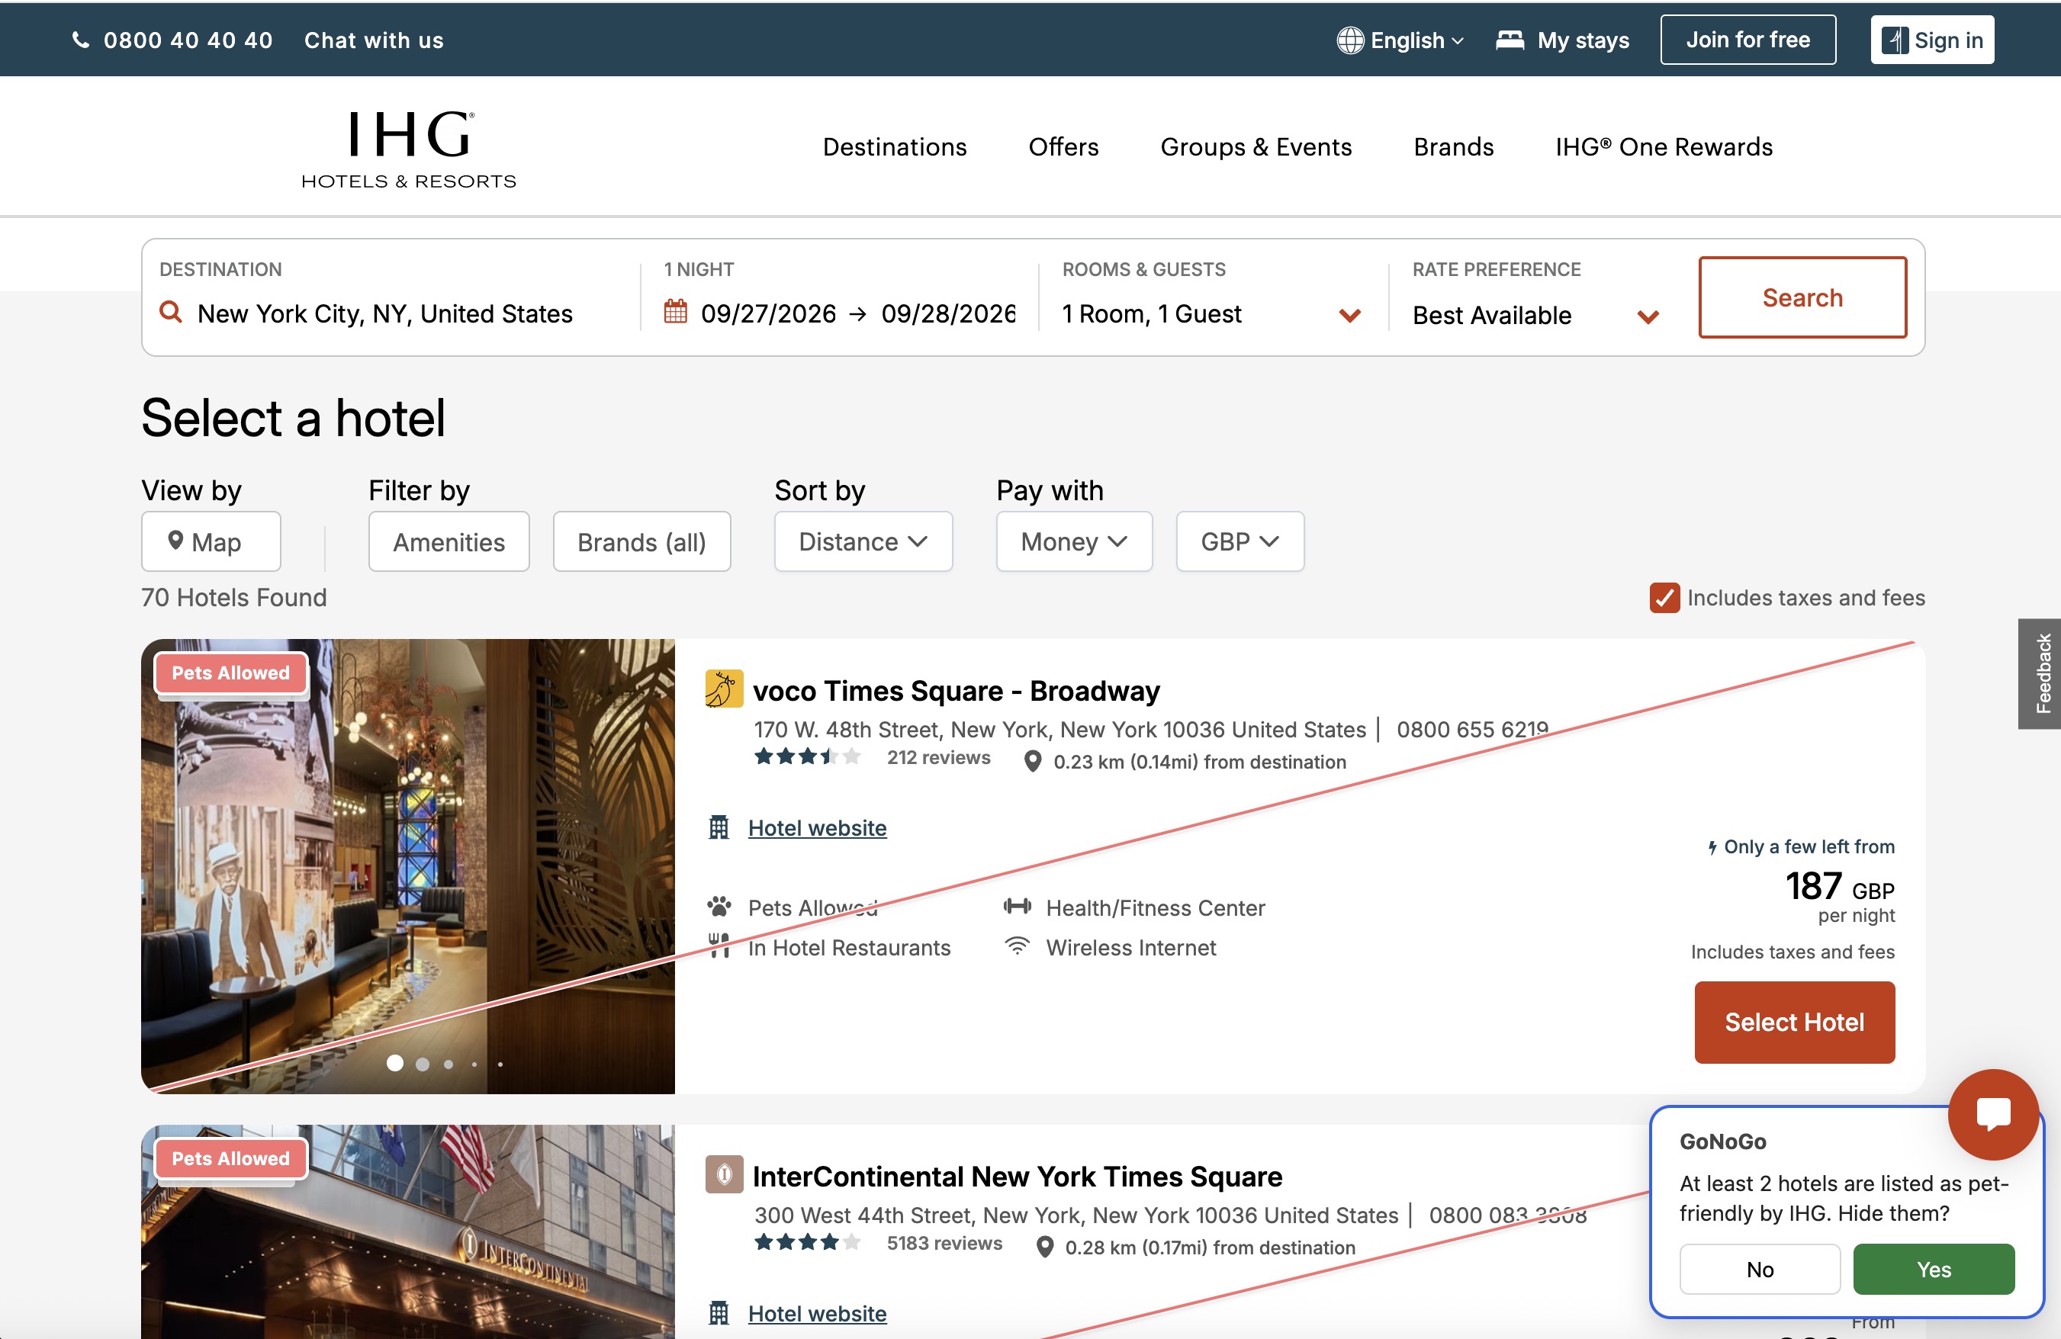Click the dumbbell Health/Fitness Center icon
This screenshot has width=2061, height=1339.
(x=1018, y=906)
